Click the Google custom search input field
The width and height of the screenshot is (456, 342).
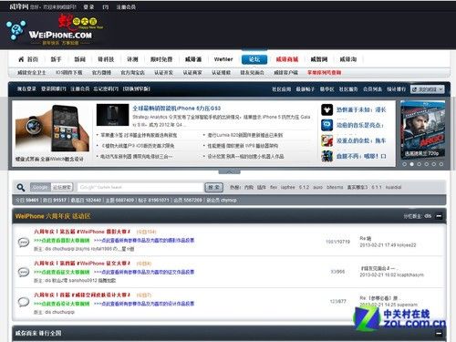(140, 187)
